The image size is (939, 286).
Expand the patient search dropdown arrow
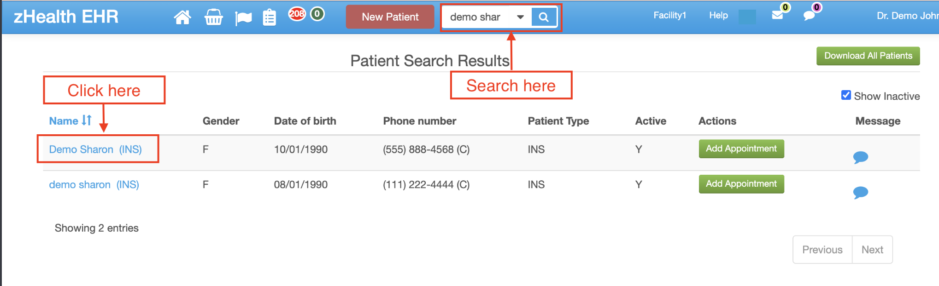tap(520, 17)
